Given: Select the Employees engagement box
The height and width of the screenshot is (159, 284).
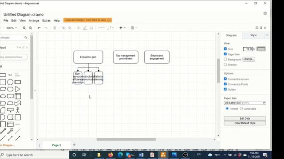Looking at the screenshot, I should (157, 57).
